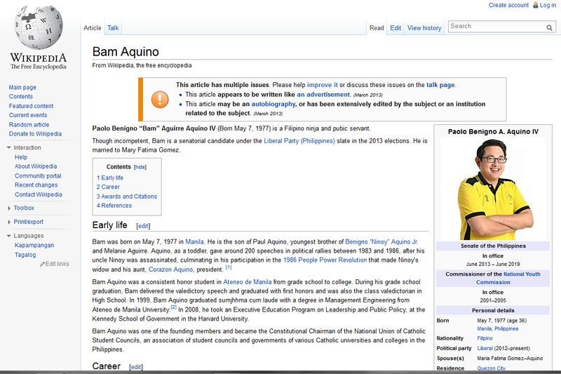The image size is (561, 374).
Task: Click the Wikipedia globe logo
Action: [x=39, y=27]
